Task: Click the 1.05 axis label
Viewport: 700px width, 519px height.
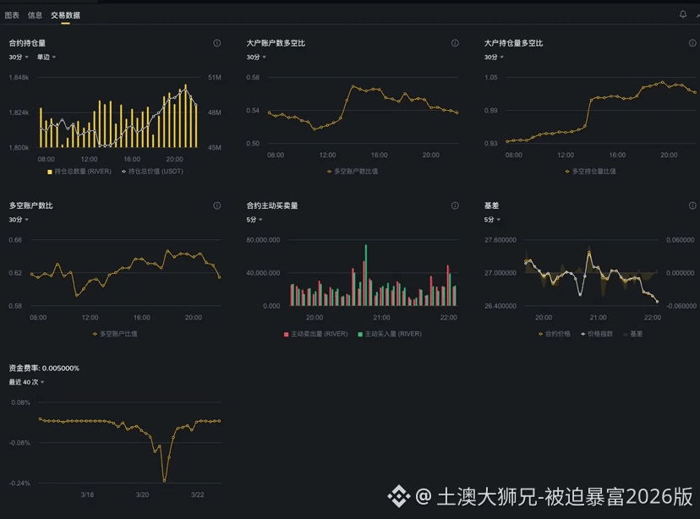Action: 490,77
